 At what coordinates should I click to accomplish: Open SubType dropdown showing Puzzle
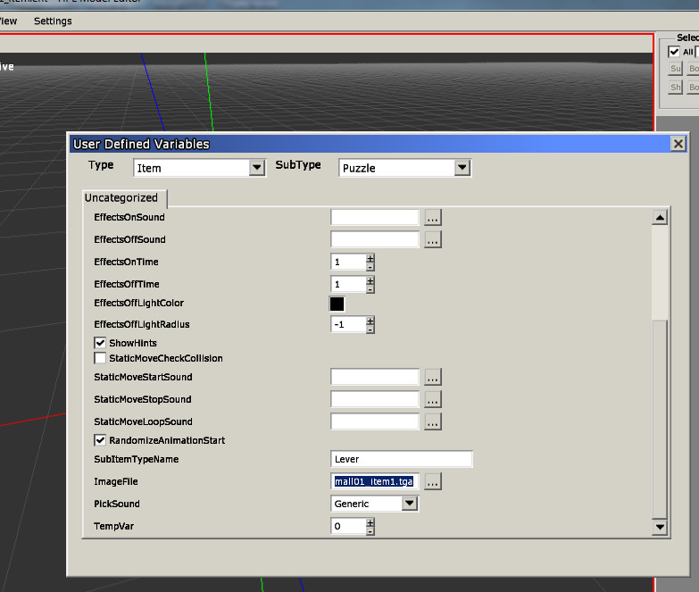point(462,168)
